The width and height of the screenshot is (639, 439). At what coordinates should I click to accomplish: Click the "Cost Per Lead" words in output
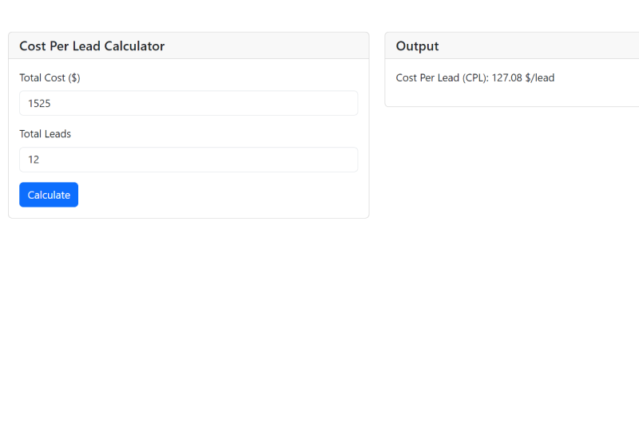coord(427,78)
